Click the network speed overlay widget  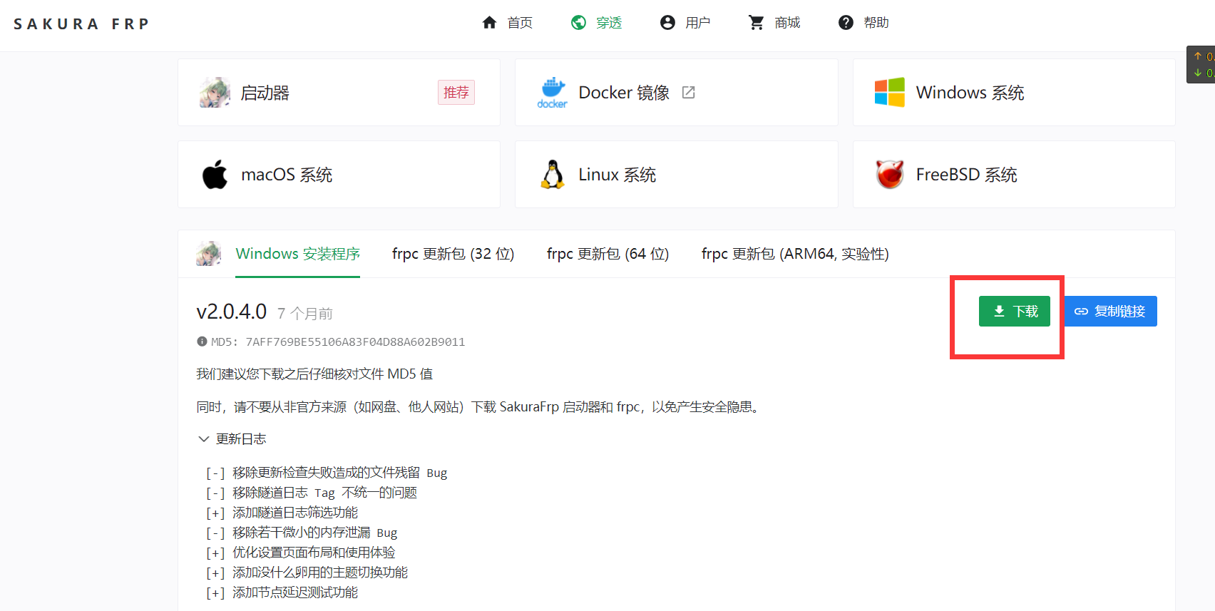click(x=1201, y=65)
